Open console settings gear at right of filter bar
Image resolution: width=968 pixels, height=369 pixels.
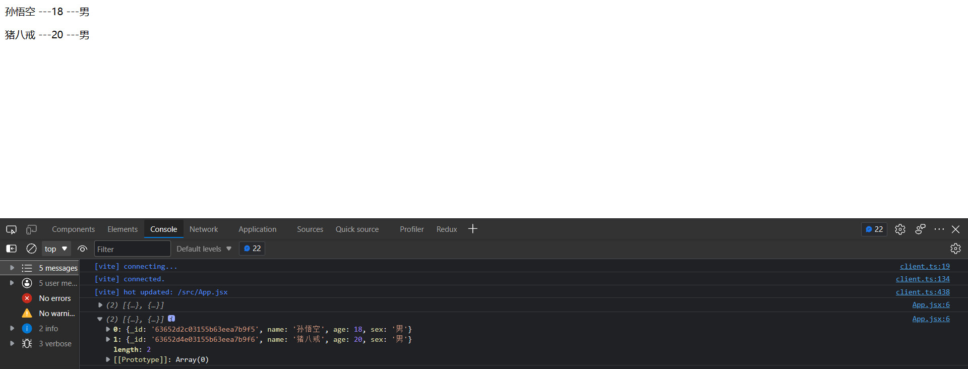pyautogui.click(x=955, y=249)
